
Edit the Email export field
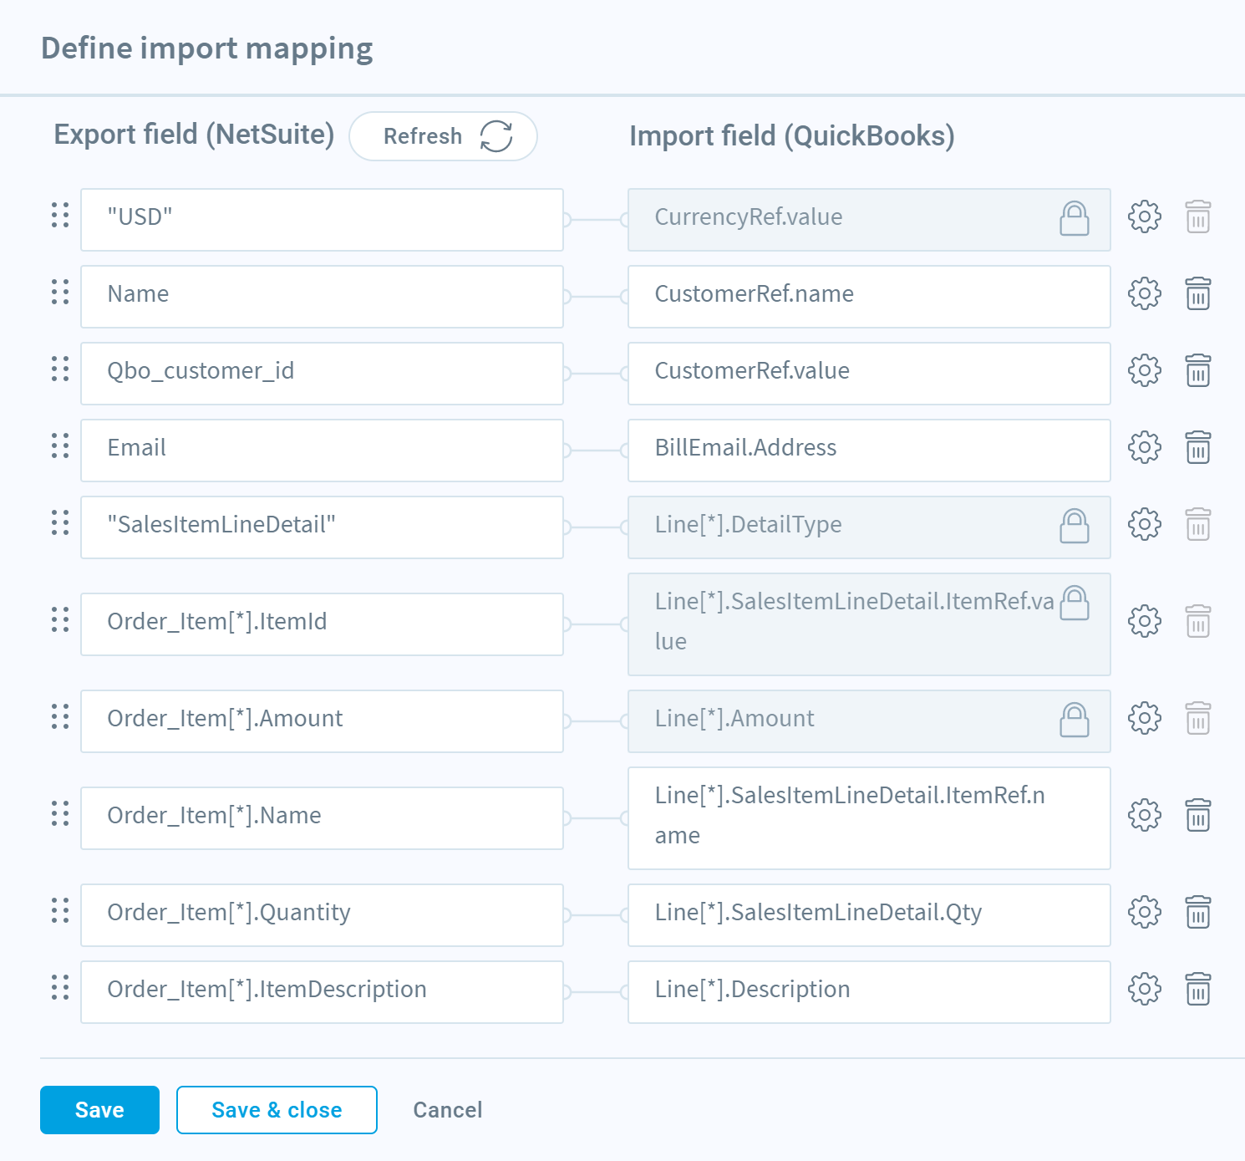[322, 451]
